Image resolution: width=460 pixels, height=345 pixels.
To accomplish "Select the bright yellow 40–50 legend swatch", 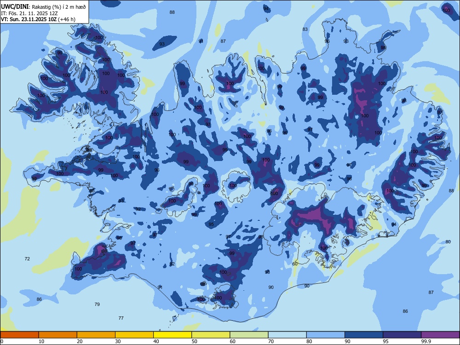I will coord(172,335).
